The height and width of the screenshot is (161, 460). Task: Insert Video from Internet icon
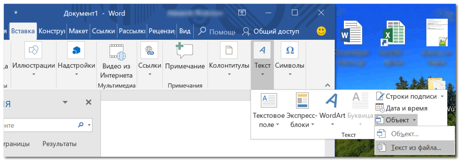click(117, 52)
